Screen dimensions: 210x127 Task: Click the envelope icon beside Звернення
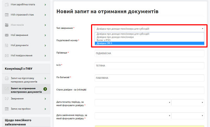coord(7,99)
